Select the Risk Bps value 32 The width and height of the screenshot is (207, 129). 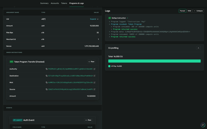tap(98, 33)
